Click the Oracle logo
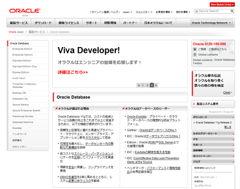 tap(25, 11)
